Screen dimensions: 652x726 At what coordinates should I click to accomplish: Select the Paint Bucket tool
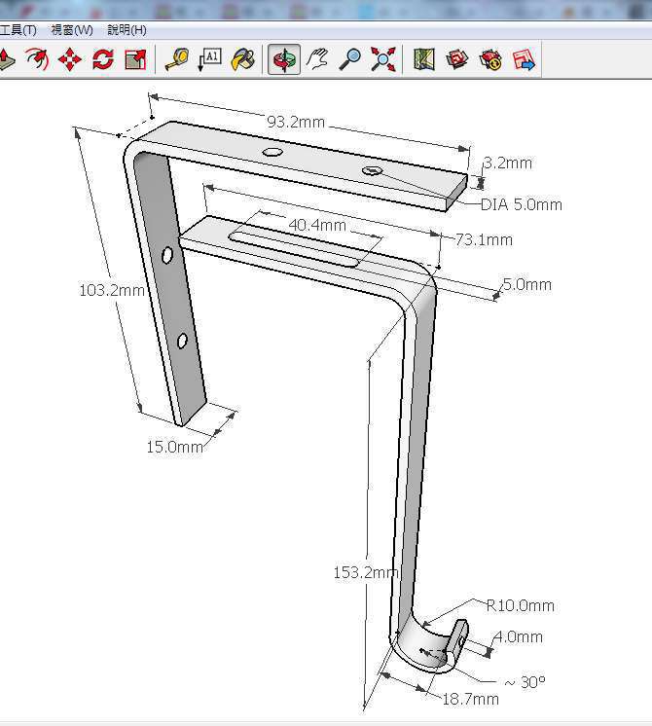[x=243, y=59]
